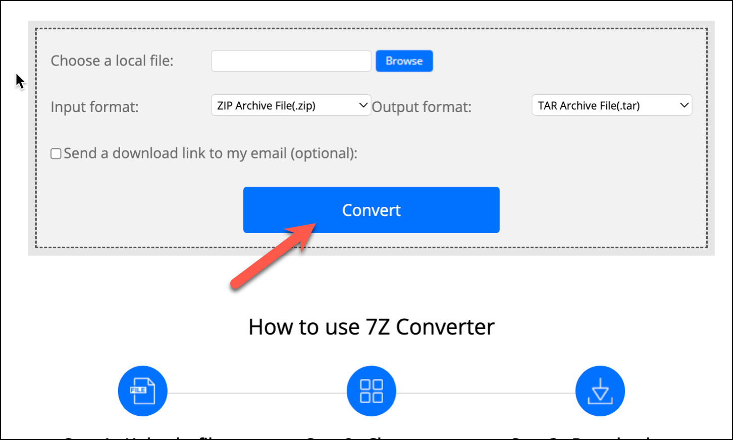Click the 'Output format:' label
Screen dimensions: 733x440
point(422,107)
